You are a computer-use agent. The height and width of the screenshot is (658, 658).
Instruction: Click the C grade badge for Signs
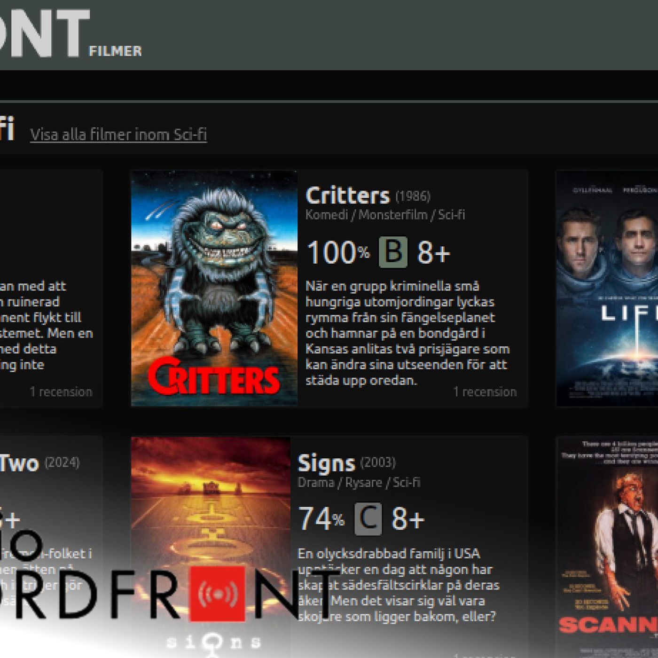(368, 519)
